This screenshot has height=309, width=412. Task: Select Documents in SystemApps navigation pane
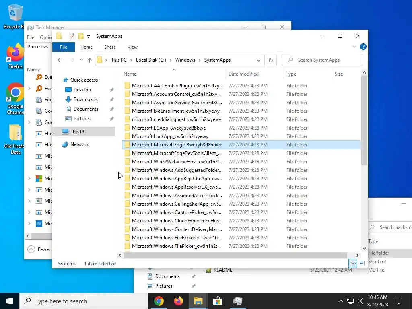click(x=86, y=109)
